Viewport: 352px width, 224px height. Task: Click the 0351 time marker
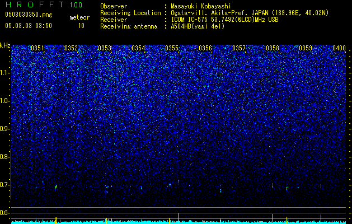pyautogui.click(x=37, y=48)
